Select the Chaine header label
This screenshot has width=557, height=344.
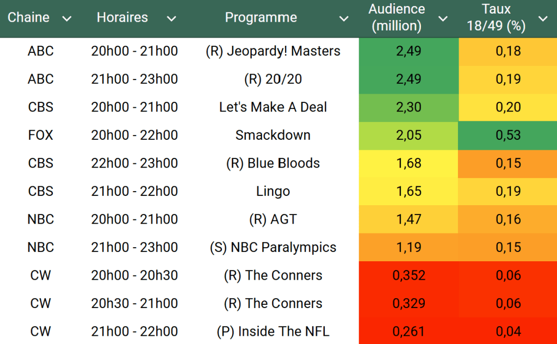28,17
